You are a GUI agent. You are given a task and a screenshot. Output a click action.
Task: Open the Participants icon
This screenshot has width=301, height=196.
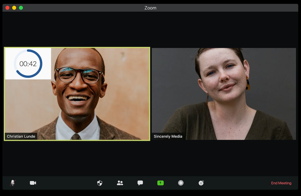pos(120,183)
